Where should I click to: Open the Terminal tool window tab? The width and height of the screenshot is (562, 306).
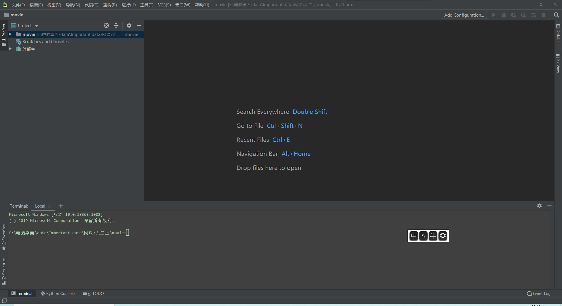(22, 293)
